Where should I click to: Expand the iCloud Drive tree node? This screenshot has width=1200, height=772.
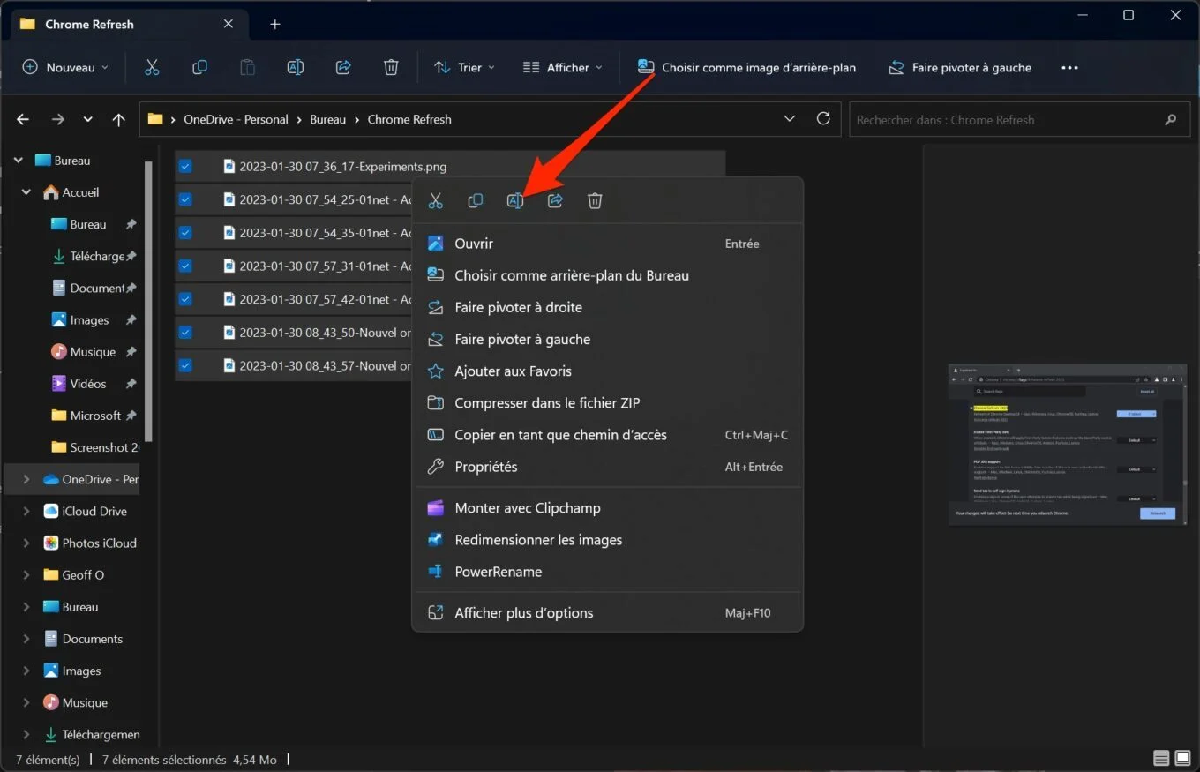point(26,511)
